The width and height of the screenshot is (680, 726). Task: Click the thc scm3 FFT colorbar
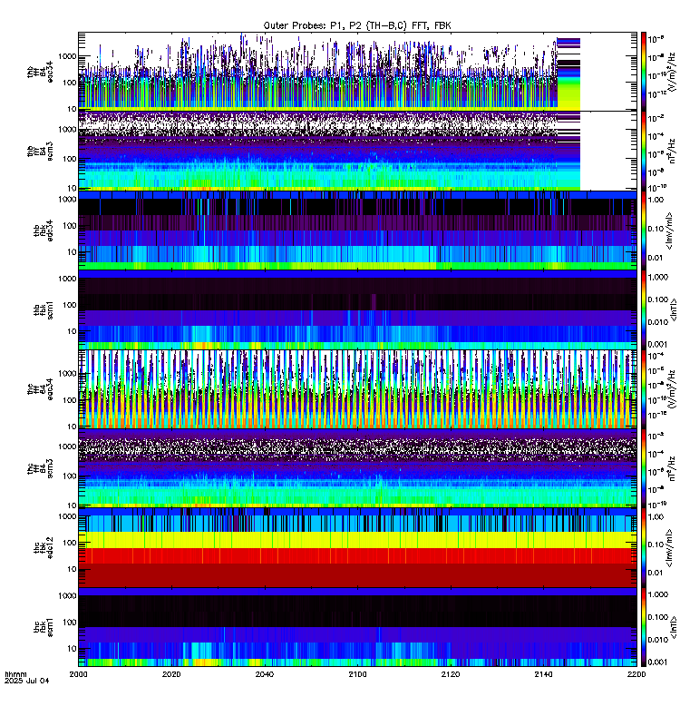(644, 468)
